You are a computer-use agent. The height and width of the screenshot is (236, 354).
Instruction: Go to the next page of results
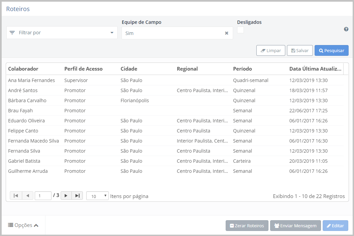tap(66, 196)
